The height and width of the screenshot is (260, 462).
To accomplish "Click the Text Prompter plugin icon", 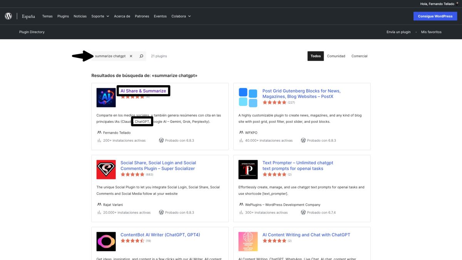I will pos(248,169).
